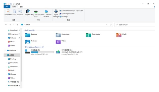The image size is (159, 92).
Task: Refresh the current folder view
Action: pyautogui.click(x=111, y=25)
